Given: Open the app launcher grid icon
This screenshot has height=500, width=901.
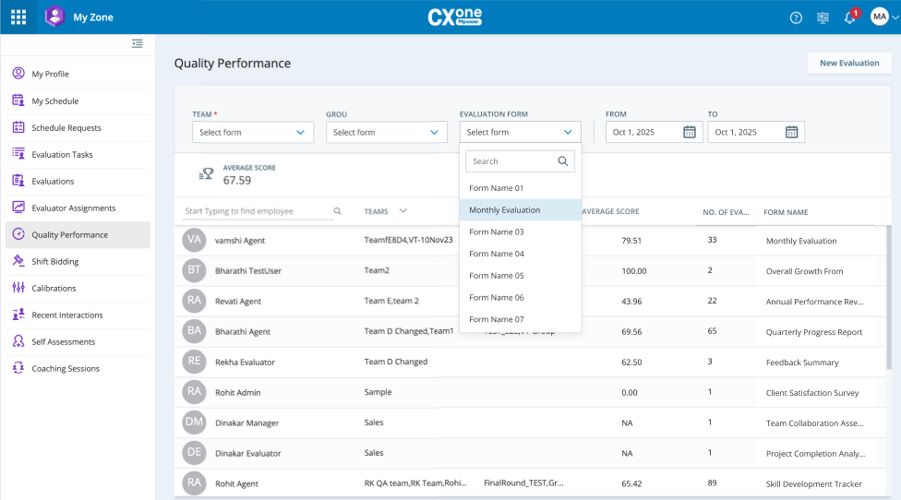Looking at the screenshot, I should (x=18, y=17).
